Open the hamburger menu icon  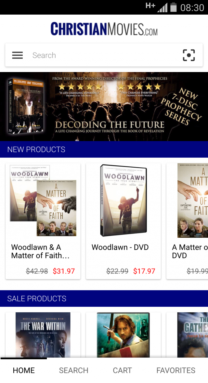click(x=17, y=55)
